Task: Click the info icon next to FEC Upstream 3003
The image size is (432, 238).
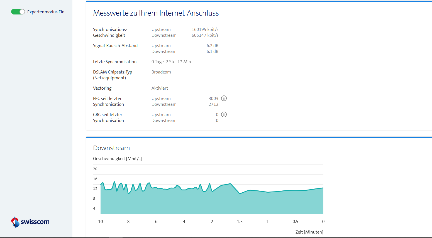Action: click(x=224, y=98)
